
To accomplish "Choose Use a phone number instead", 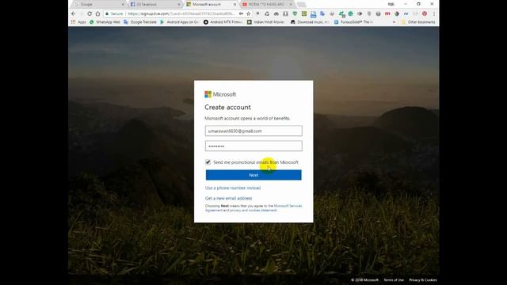I will pos(233,188).
